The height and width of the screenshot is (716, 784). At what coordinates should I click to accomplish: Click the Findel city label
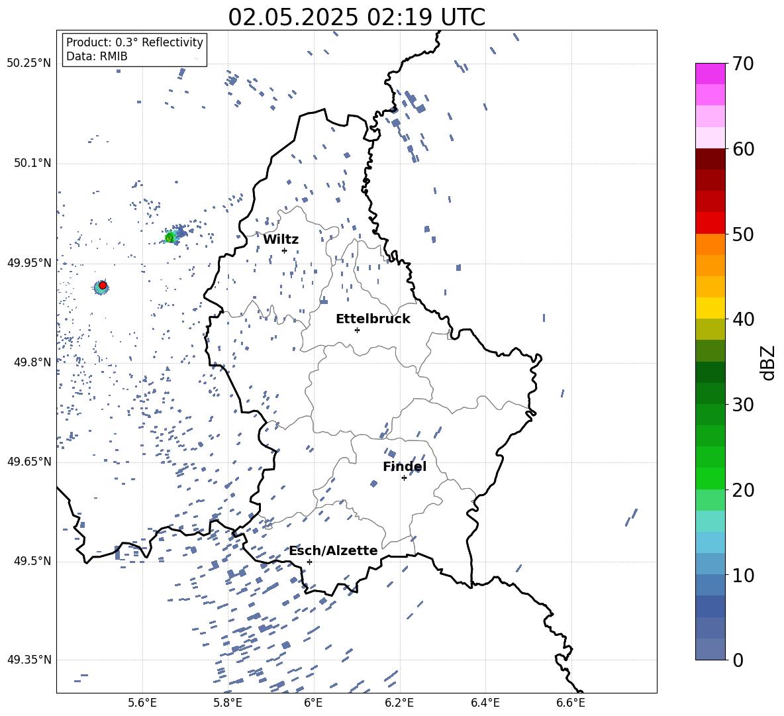coord(405,466)
